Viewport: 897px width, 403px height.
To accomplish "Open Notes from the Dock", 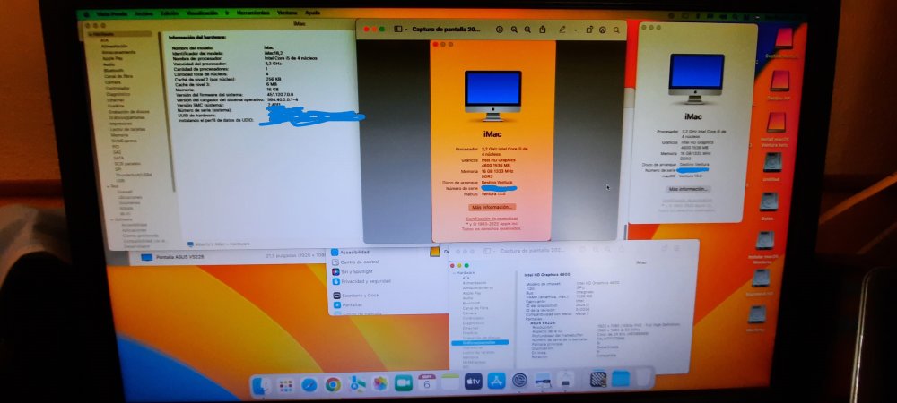I will 450,382.
